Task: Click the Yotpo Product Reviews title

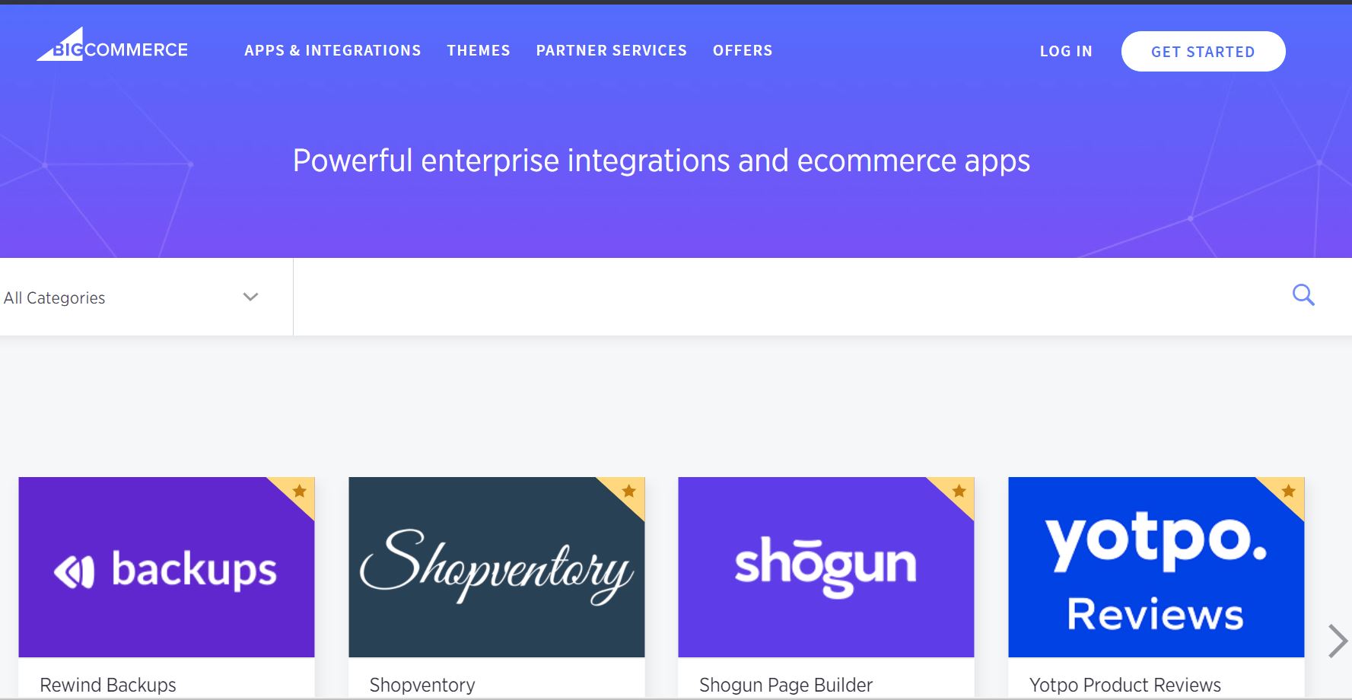Action: coord(1125,685)
